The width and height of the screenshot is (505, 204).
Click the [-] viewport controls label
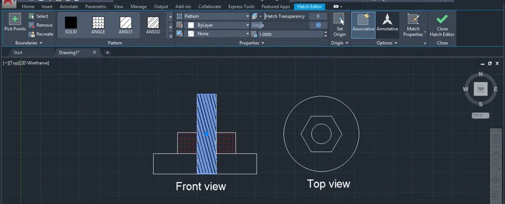point(5,63)
